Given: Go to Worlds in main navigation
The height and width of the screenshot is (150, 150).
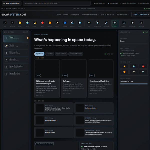Looking at the screenshot, I should click(66, 14).
